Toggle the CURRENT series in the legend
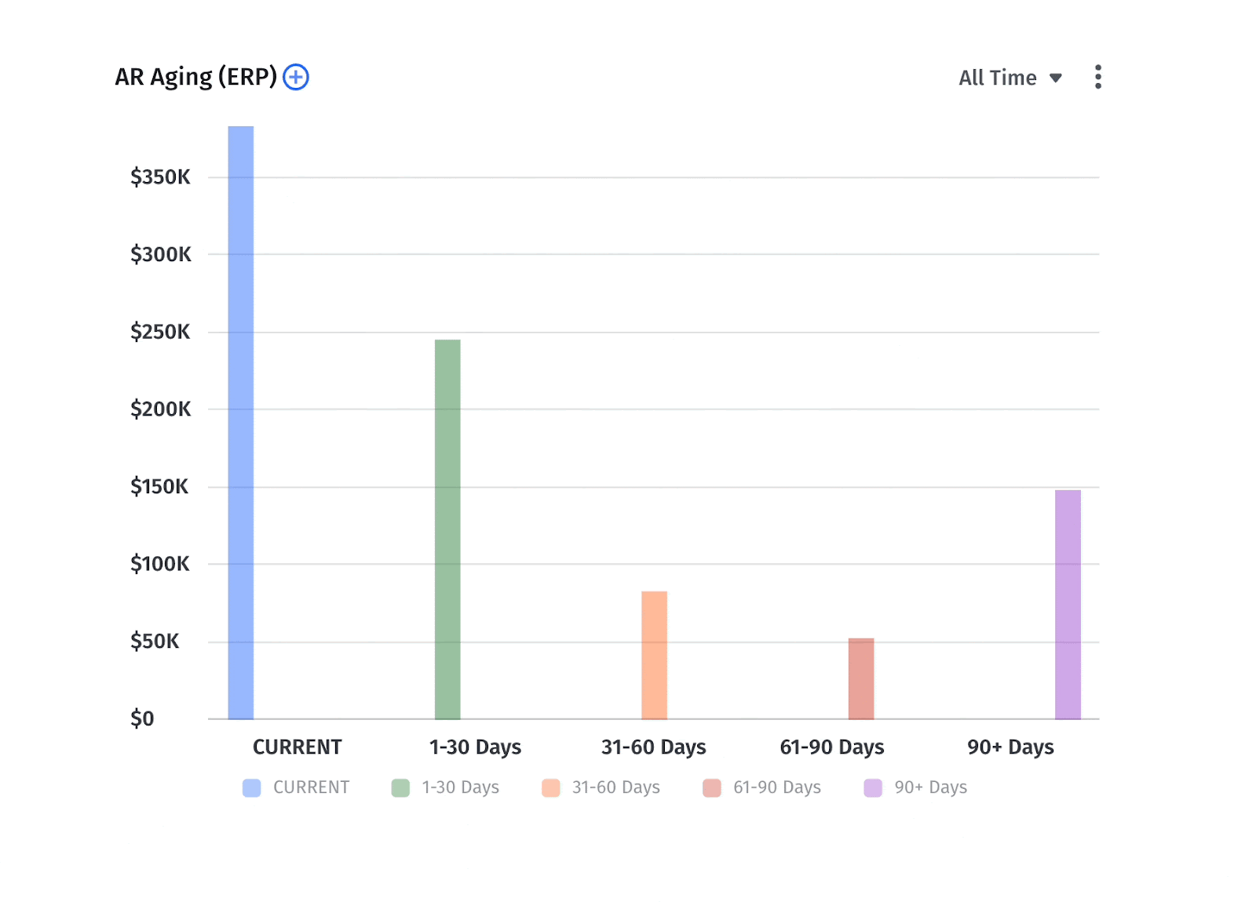Viewport: 1256px width, 920px height. pyautogui.click(x=296, y=787)
